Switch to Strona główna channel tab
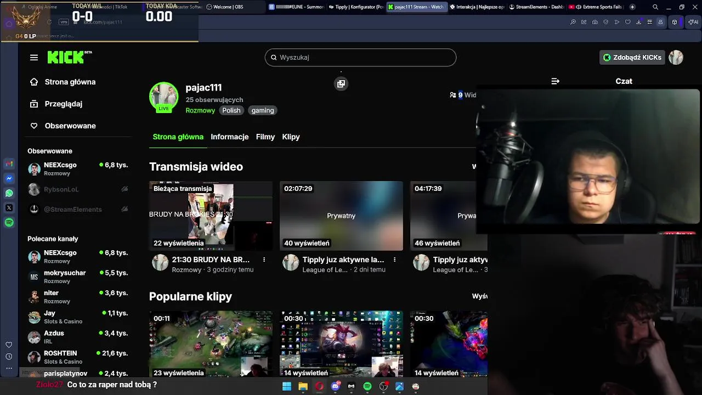The image size is (702, 395). click(x=178, y=137)
